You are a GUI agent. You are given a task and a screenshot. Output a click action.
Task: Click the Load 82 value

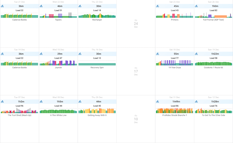(213, 10)
